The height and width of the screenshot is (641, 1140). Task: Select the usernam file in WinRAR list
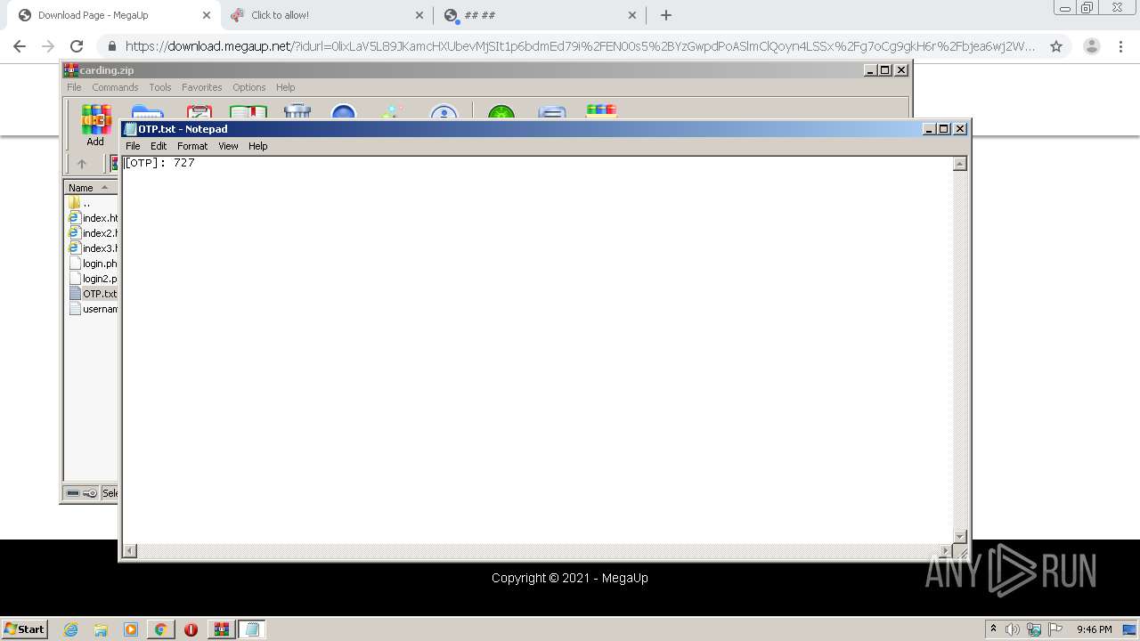[93, 309]
